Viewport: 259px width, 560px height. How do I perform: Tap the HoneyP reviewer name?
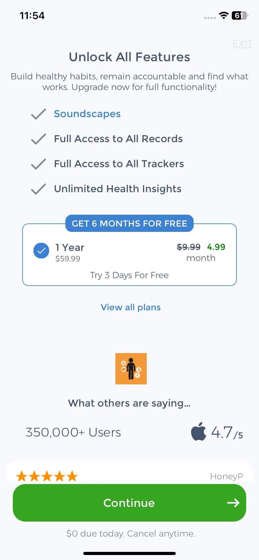coord(226,476)
